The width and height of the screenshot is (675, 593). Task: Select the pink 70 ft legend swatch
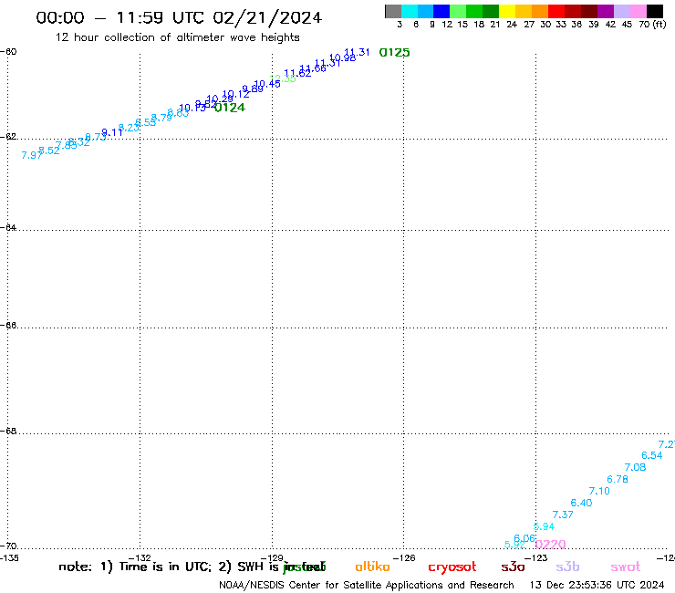[x=639, y=11]
